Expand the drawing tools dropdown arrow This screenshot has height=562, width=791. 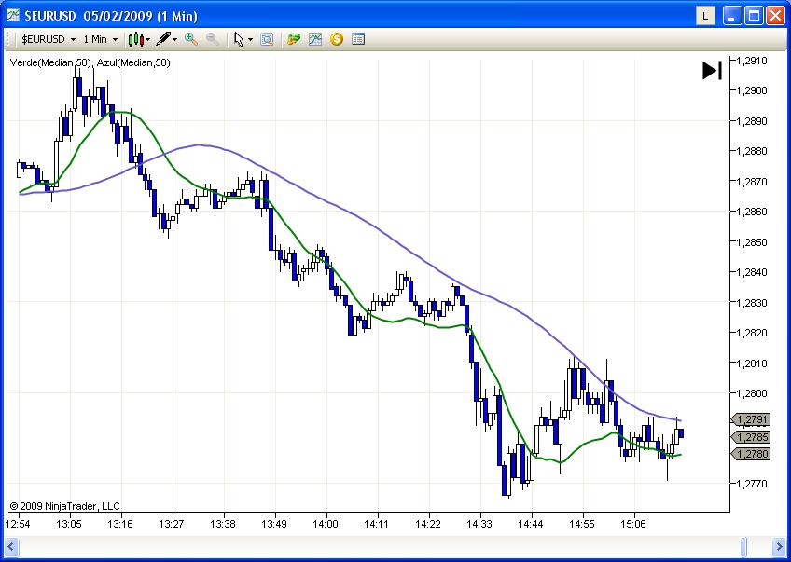[x=175, y=39]
